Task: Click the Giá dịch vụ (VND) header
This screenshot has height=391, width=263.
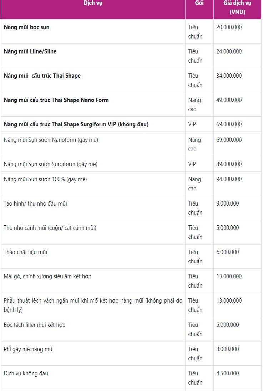Action: coord(237,7)
